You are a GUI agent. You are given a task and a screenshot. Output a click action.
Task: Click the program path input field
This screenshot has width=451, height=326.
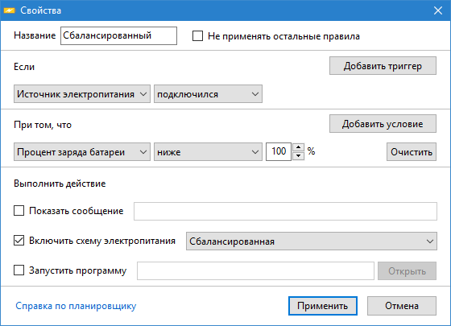tap(255, 270)
